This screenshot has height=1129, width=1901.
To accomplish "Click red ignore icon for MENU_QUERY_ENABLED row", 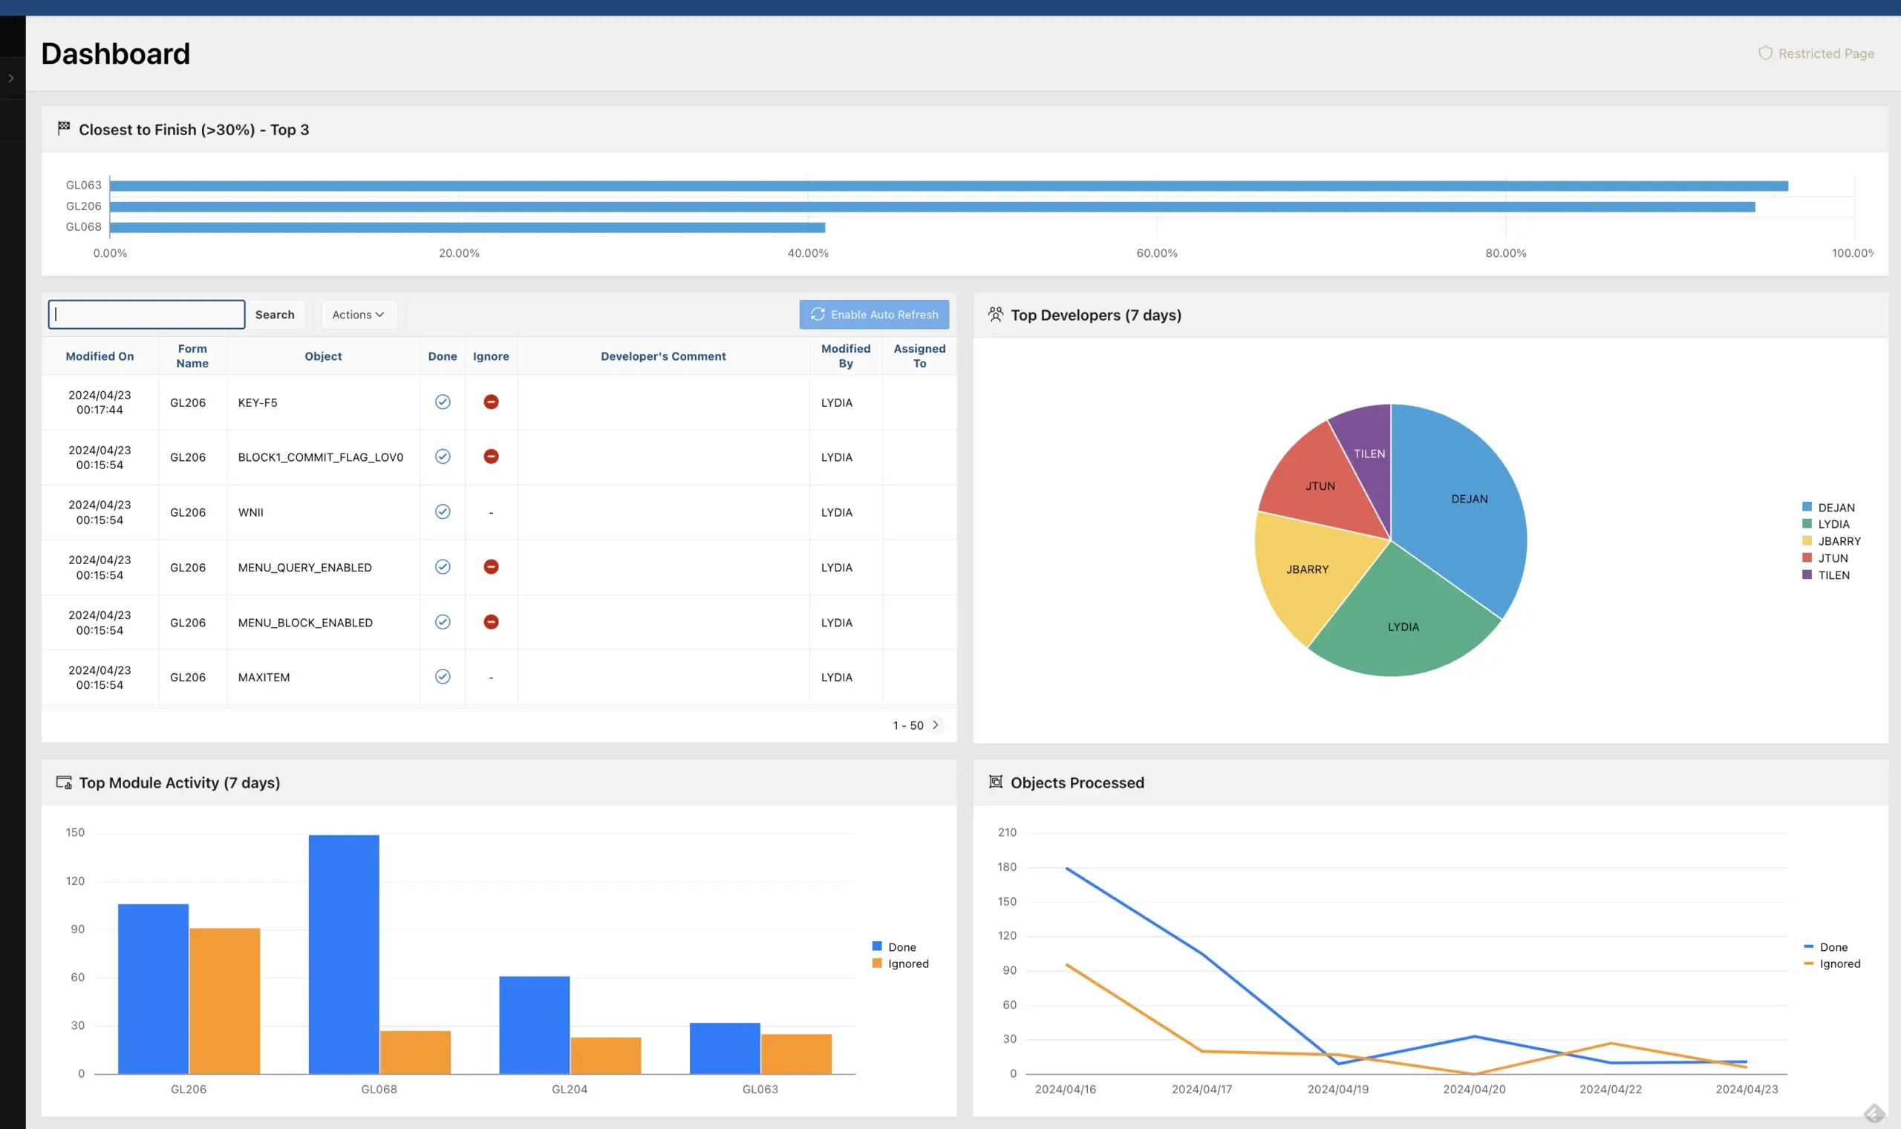I will coord(491,567).
